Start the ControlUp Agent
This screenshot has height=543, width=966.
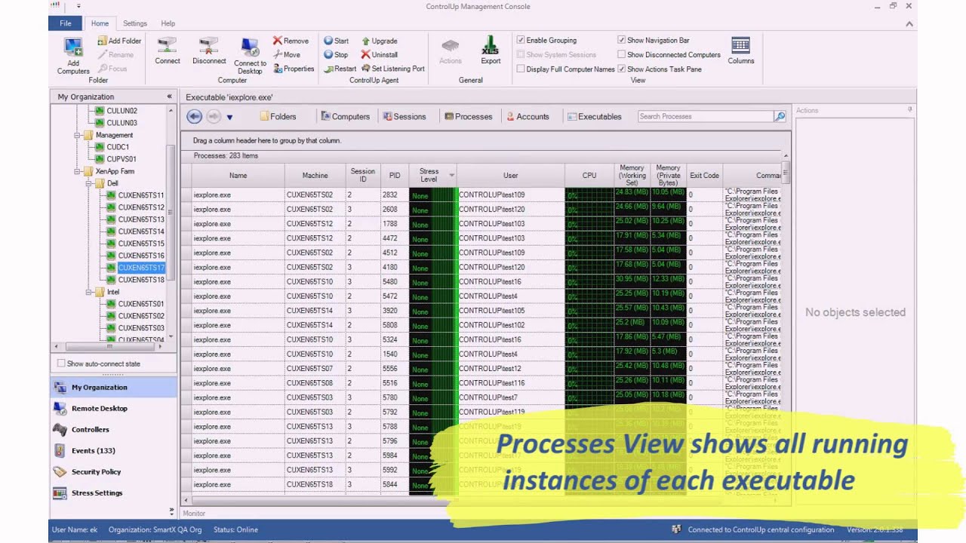337,41
